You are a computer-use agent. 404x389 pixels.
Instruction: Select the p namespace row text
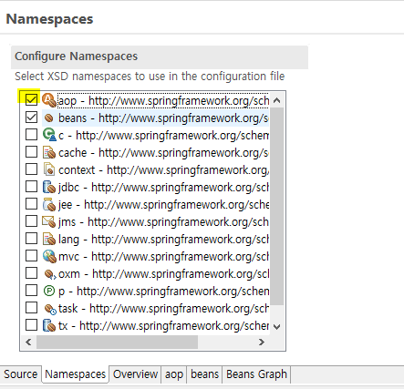(x=163, y=291)
